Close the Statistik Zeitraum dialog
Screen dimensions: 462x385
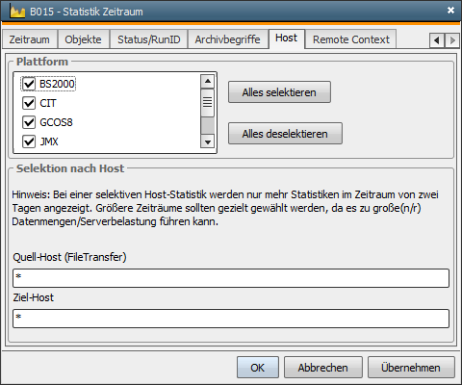tap(450, 11)
